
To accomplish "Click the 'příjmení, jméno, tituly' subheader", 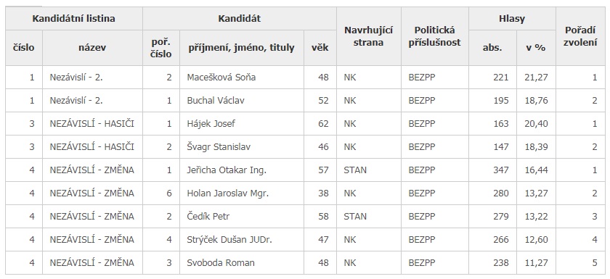I will (242, 48).
